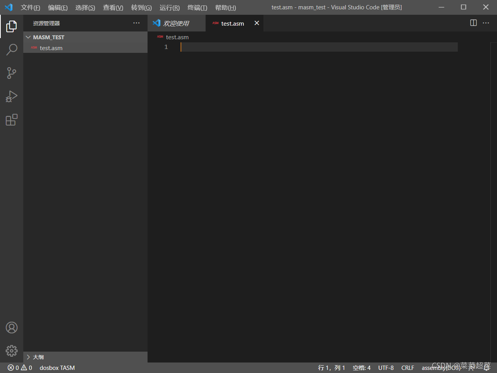Click test.asm in the breadcrumb bar
Image resolution: width=497 pixels, height=373 pixels.
point(177,37)
